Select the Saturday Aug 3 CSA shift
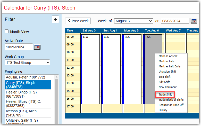Viewport: 201px width, 126px height. click(91, 69)
